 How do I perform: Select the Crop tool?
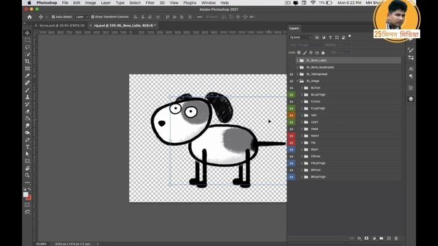[27, 61]
